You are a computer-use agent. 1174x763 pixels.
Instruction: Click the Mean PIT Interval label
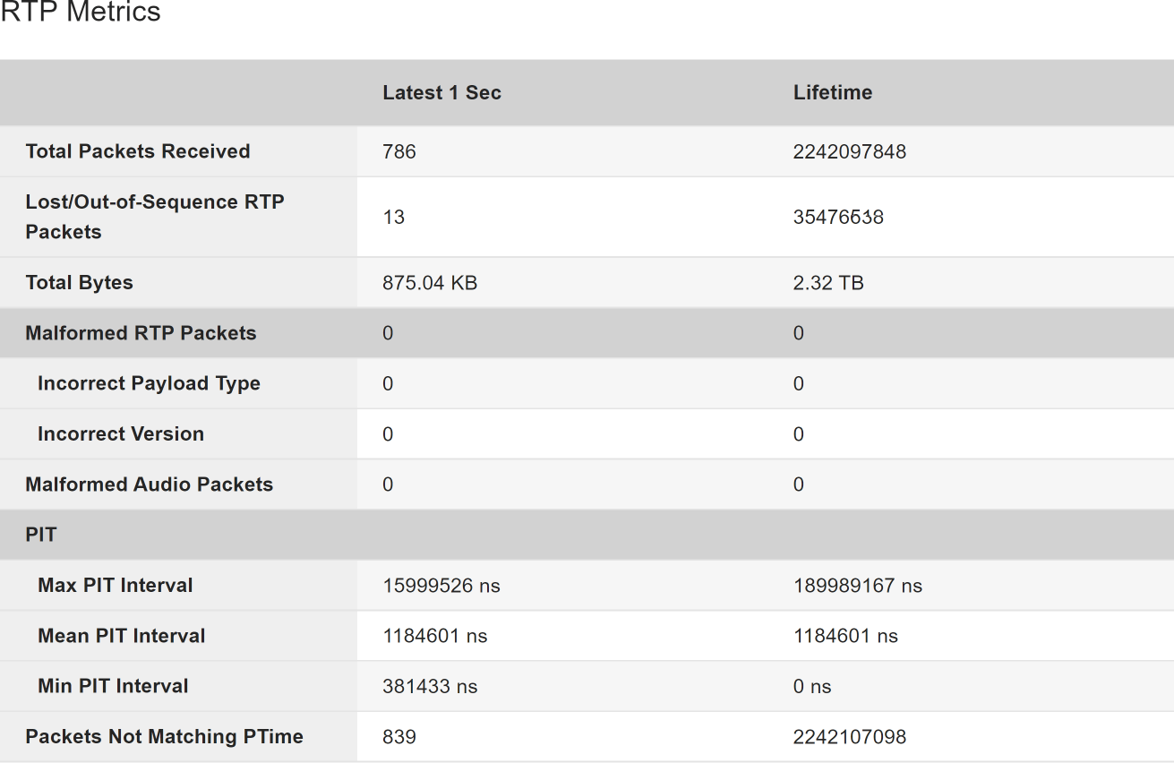[122, 636]
